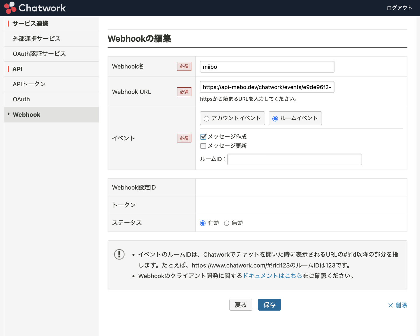Click the 保存 button
420x336 pixels.
pos(269,305)
